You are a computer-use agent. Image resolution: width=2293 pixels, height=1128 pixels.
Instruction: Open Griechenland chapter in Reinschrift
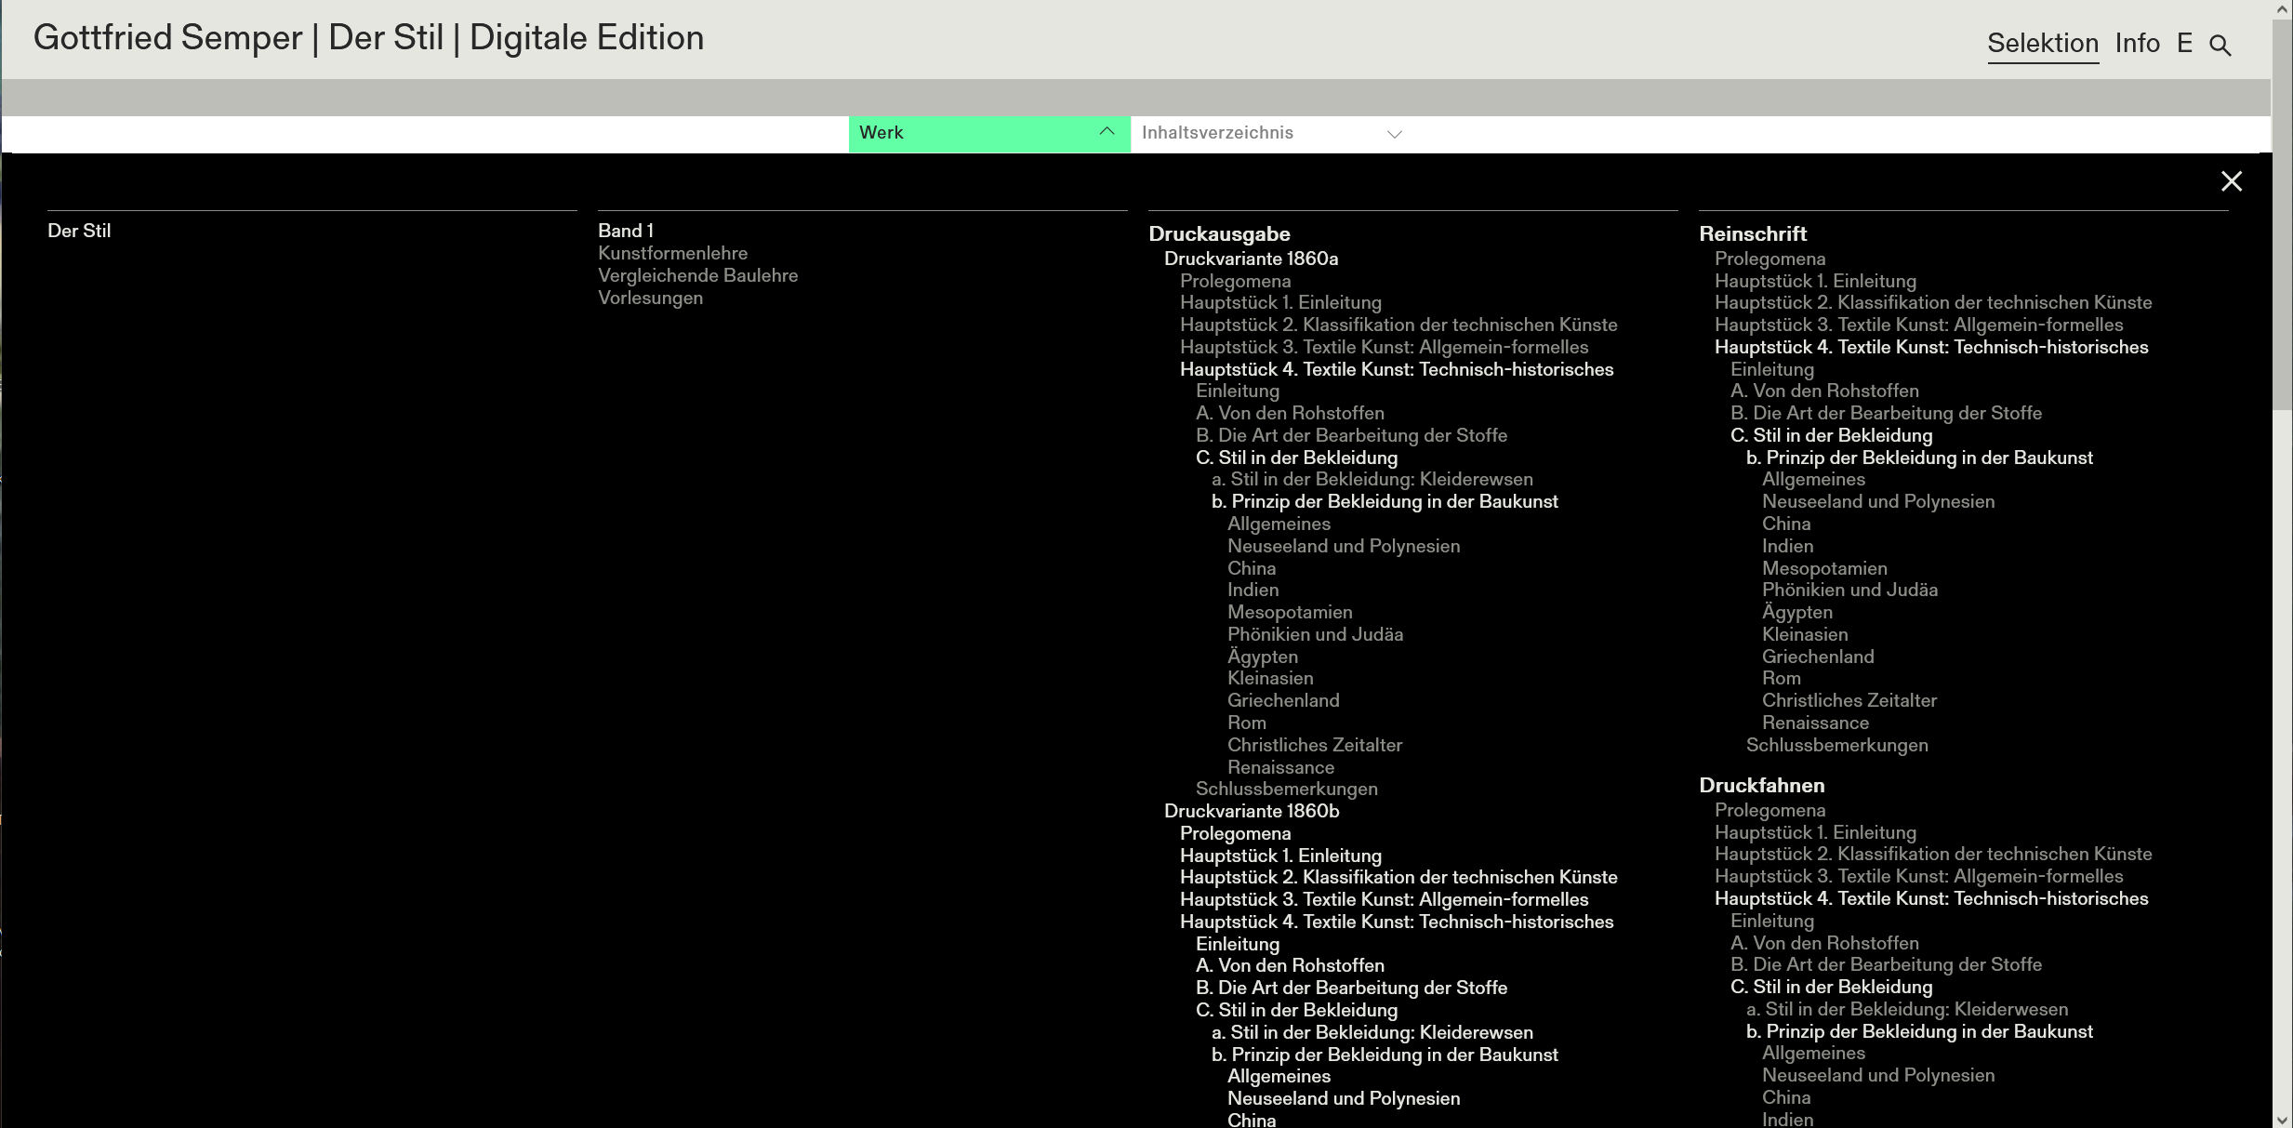tap(1818, 657)
